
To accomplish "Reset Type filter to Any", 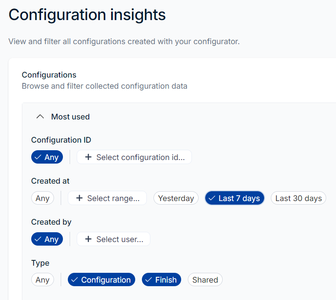I will point(42,280).
